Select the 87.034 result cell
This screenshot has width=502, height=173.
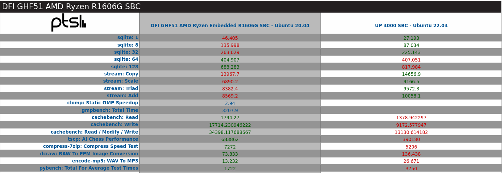pos(411,45)
